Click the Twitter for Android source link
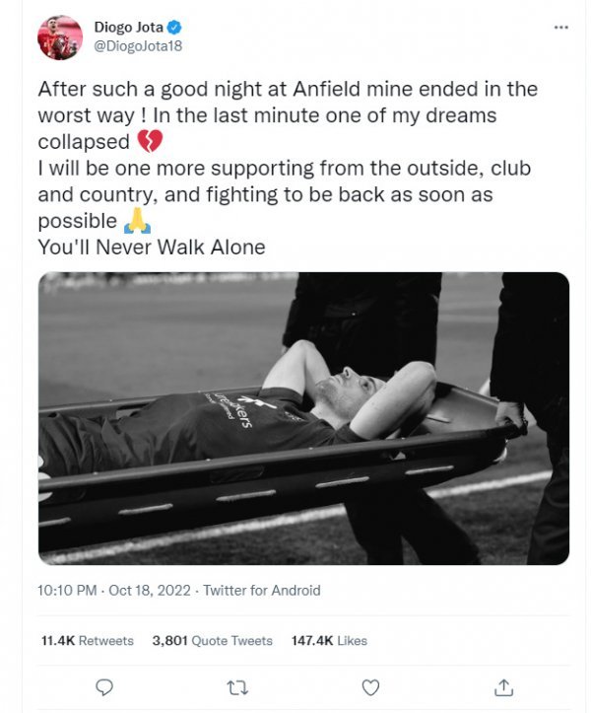591x713 pixels. pyautogui.click(x=262, y=591)
